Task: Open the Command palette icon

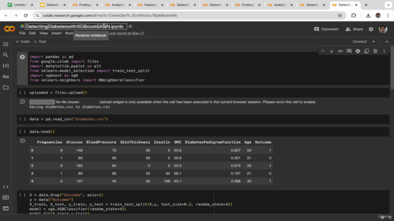Action: click(x=6, y=198)
